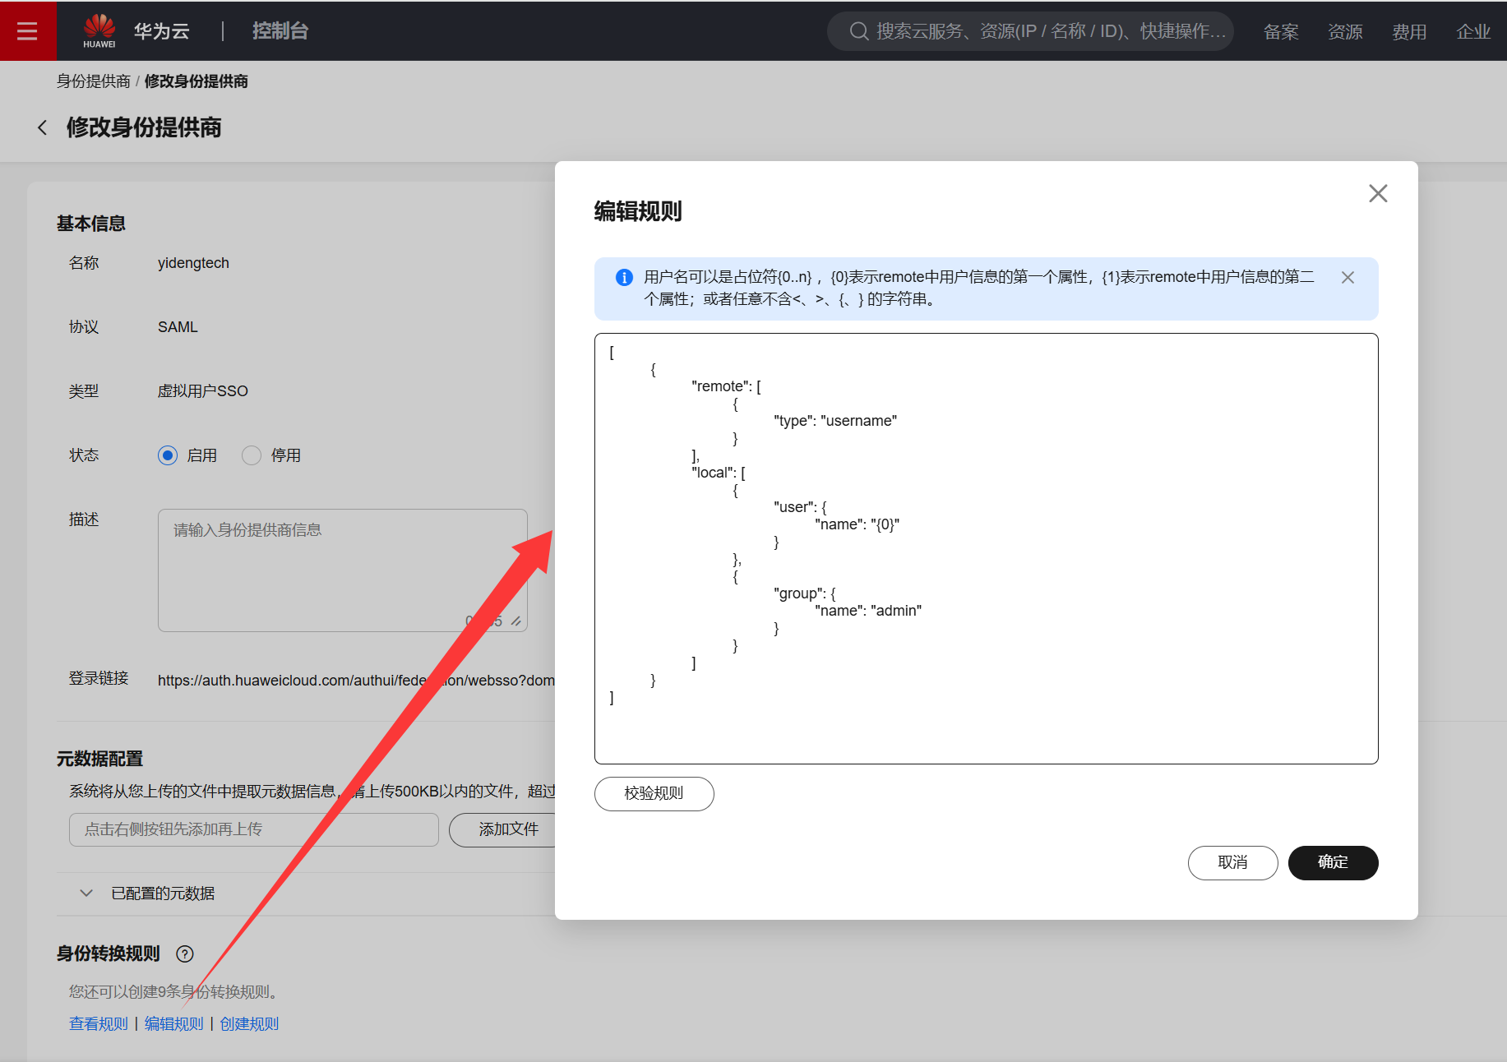This screenshot has width=1507, height=1062.
Task: Click 取消 to cancel editing
Action: point(1232,862)
